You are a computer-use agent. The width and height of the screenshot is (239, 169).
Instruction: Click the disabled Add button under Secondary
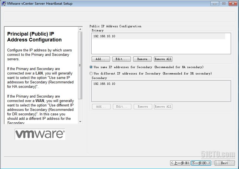[x=101, y=106]
